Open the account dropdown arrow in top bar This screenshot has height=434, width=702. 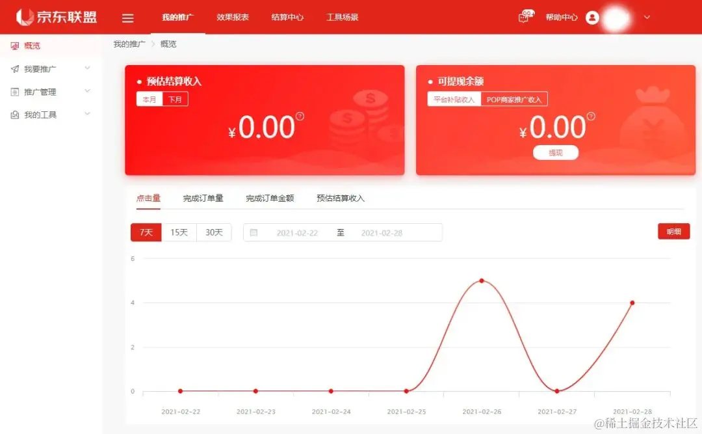pyautogui.click(x=647, y=18)
